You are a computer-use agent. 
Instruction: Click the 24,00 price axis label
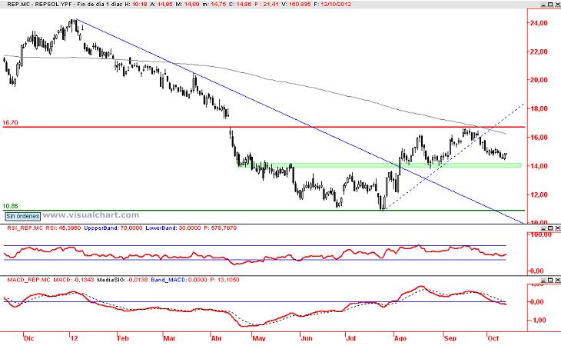click(539, 23)
